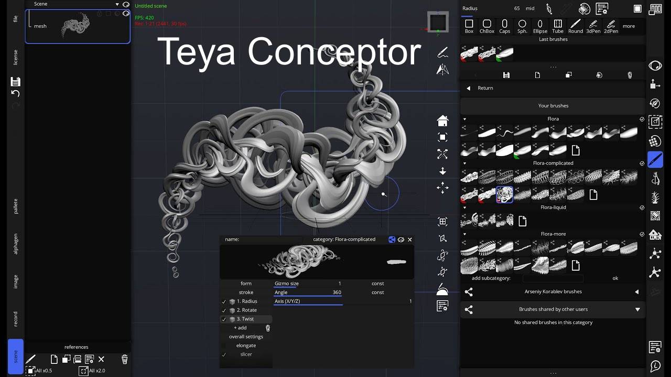671x377 pixels.
Task: Open the file tab in the left sidebar
Action: (16, 19)
